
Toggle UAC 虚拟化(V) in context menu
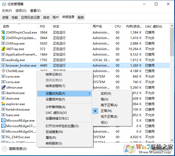(65, 113)
